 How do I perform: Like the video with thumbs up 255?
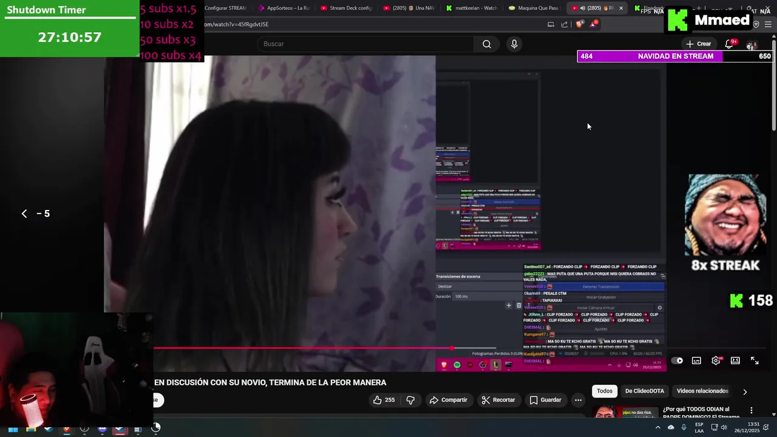coord(384,400)
